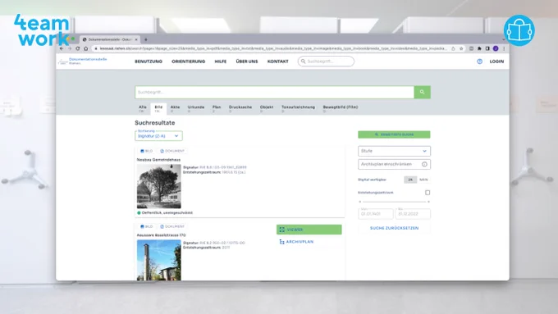Open the Hilfe menu
Screen dimensions: 558x314
(220, 61)
